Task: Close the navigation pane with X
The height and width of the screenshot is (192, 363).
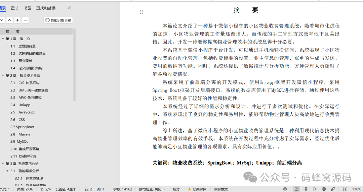Action: tap(69, 8)
